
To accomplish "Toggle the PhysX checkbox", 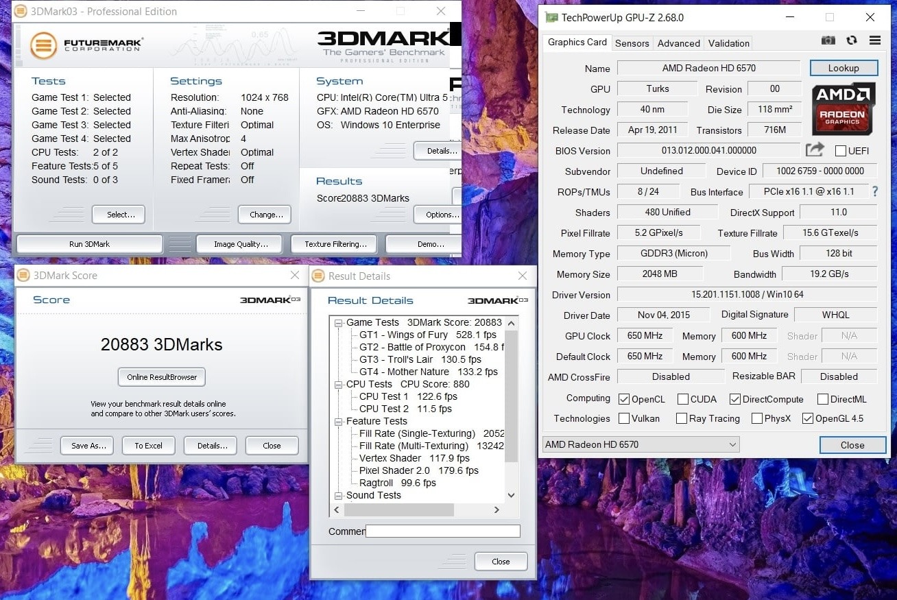I will pos(757,418).
